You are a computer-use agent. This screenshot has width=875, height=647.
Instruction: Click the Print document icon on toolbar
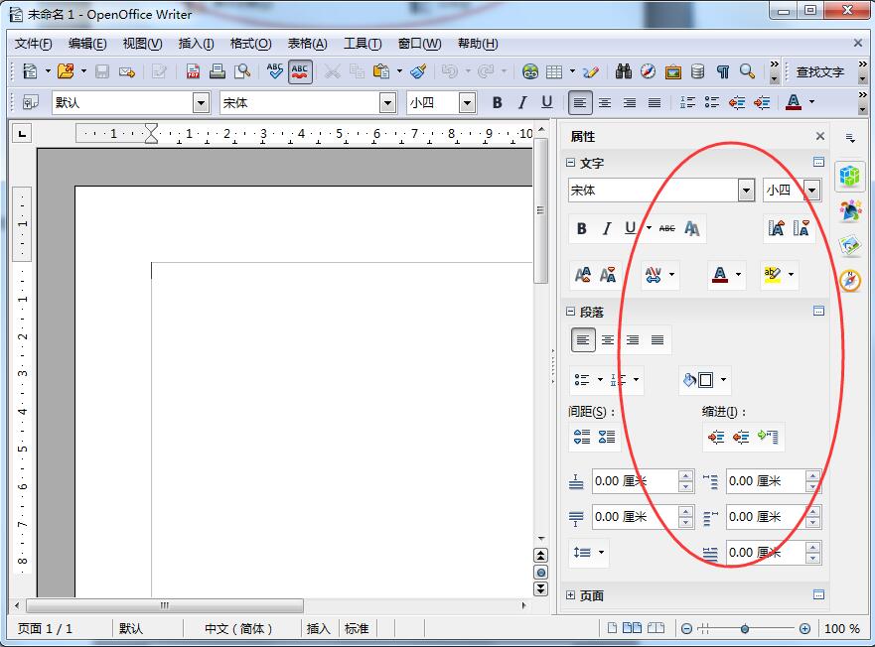[219, 71]
